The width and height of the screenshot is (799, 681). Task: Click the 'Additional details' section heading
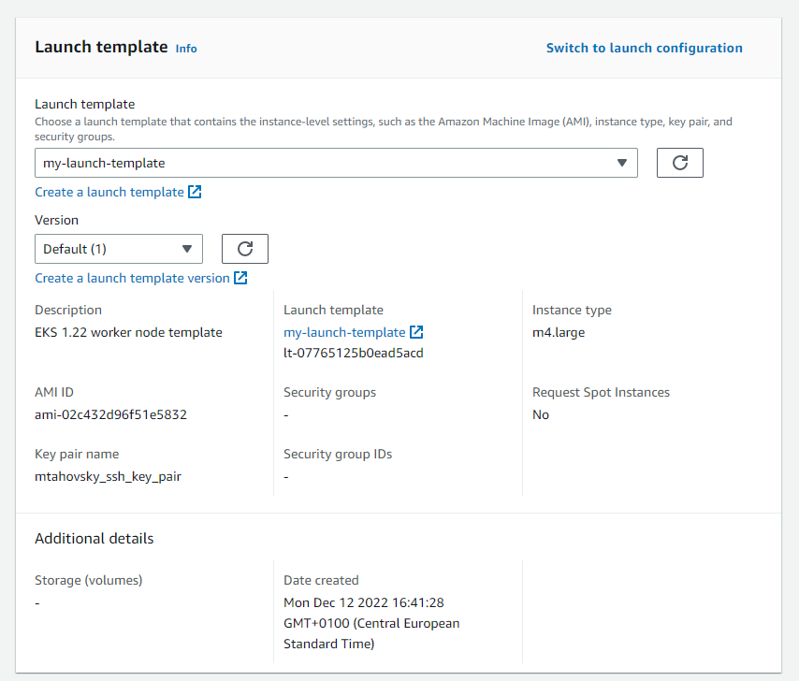(x=94, y=538)
